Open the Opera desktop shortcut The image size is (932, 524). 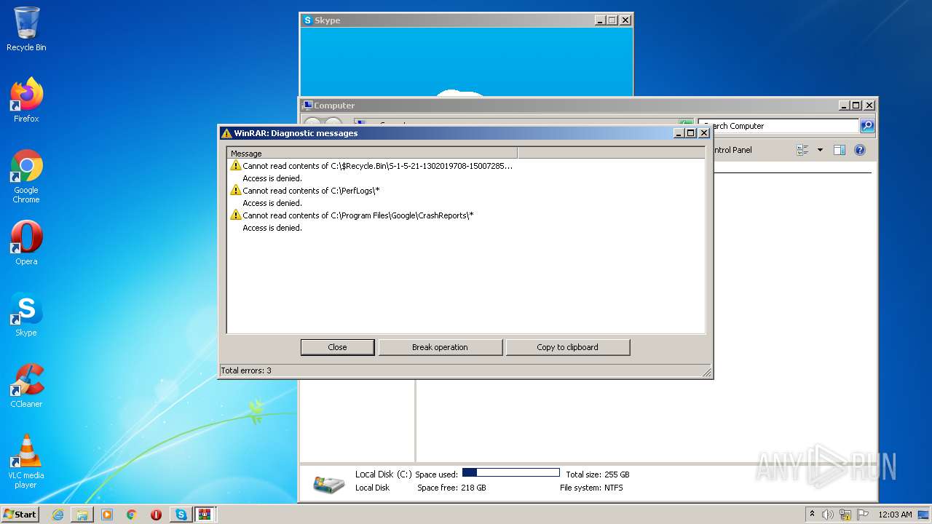coord(26,242)
